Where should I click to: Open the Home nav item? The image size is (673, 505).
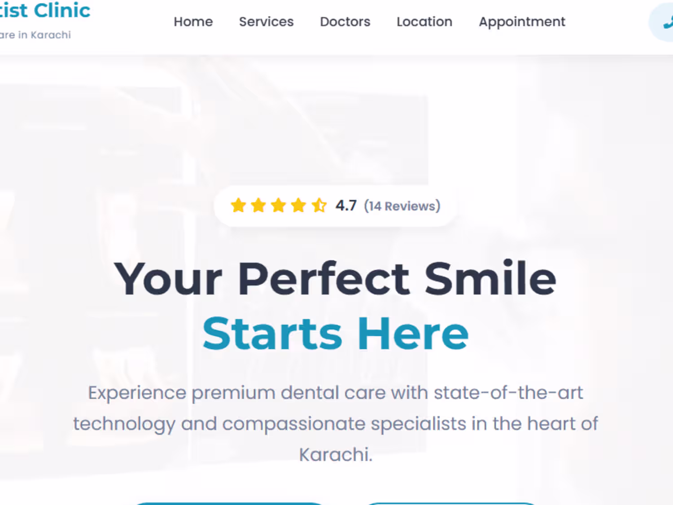coord(193,22)
